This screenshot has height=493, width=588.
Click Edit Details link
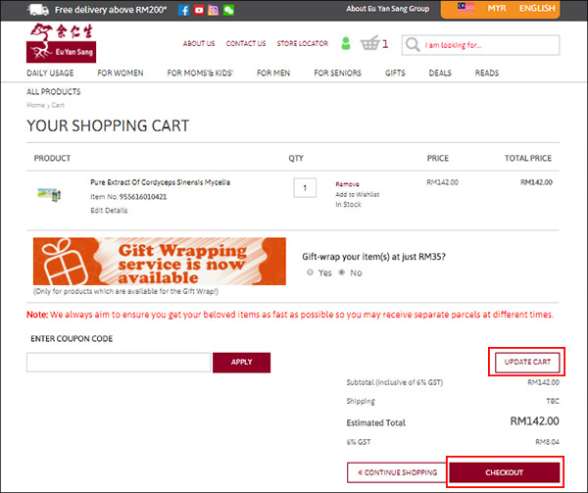(x=109, y=211)
